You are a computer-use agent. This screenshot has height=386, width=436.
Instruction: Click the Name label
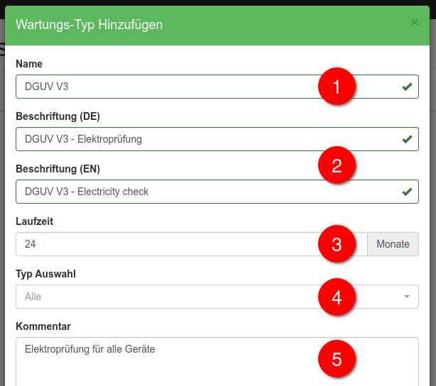29,64
